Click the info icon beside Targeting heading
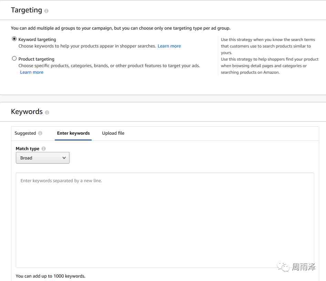 point(47,11)
